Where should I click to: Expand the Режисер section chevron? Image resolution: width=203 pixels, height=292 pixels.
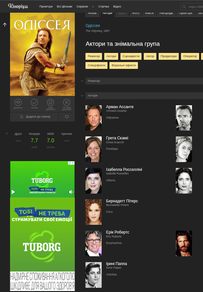click(82, 81)
